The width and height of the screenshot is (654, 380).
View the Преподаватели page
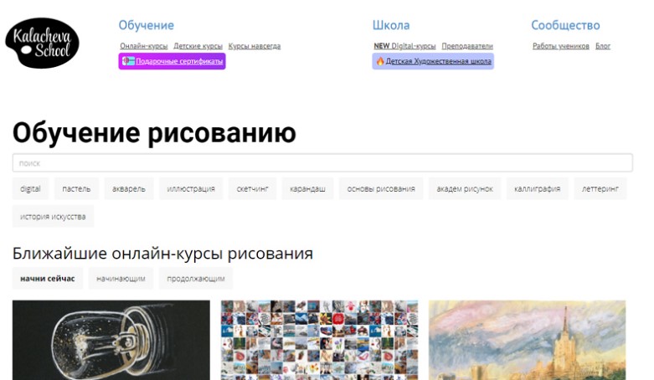click(x=467, y=46)
